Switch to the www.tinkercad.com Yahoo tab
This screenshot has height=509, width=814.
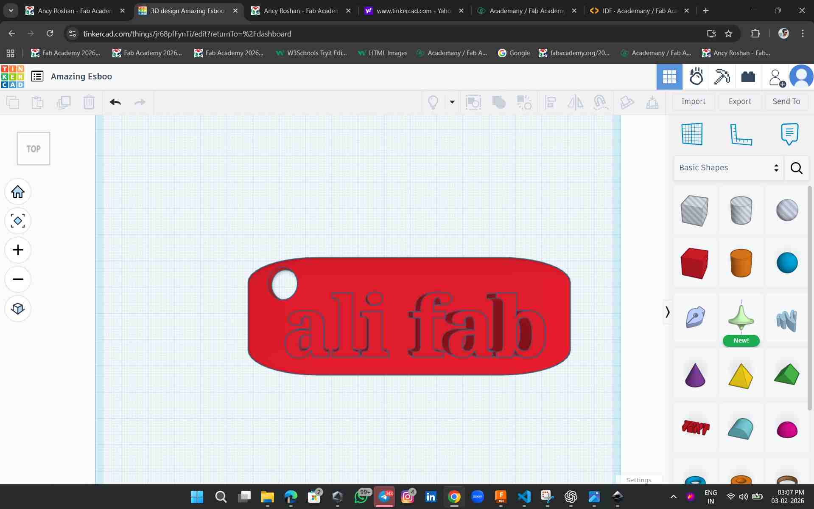coord(414,11)
